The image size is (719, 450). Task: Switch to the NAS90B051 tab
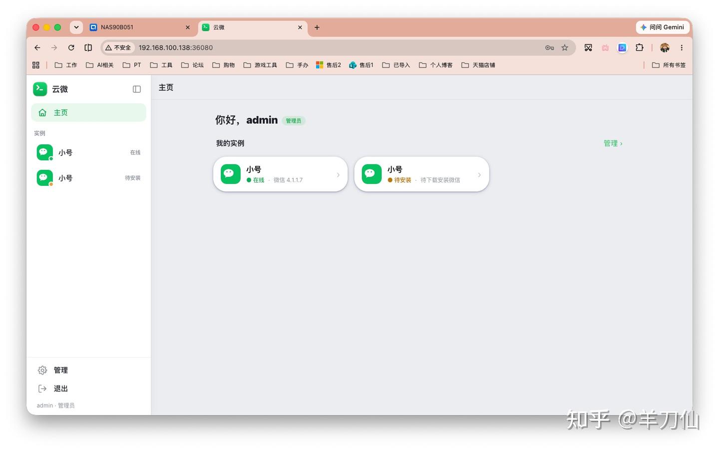coord(140,27)
